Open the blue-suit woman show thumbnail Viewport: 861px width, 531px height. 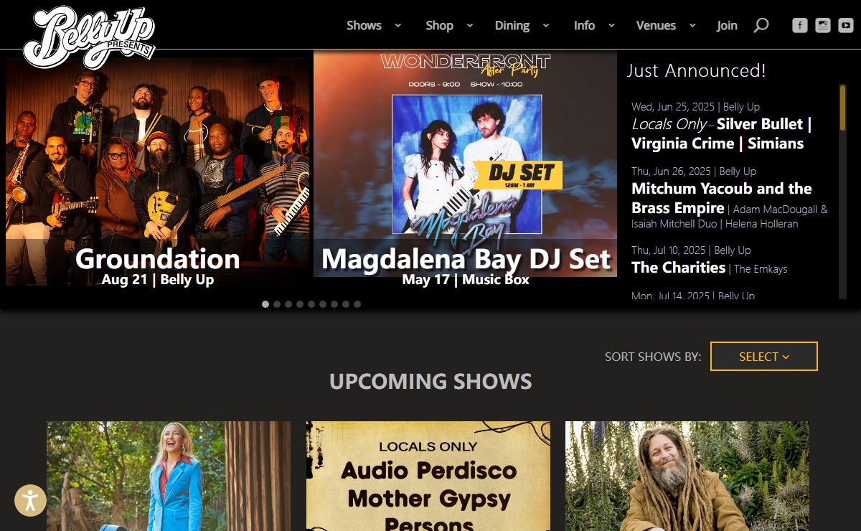(169, 476)
